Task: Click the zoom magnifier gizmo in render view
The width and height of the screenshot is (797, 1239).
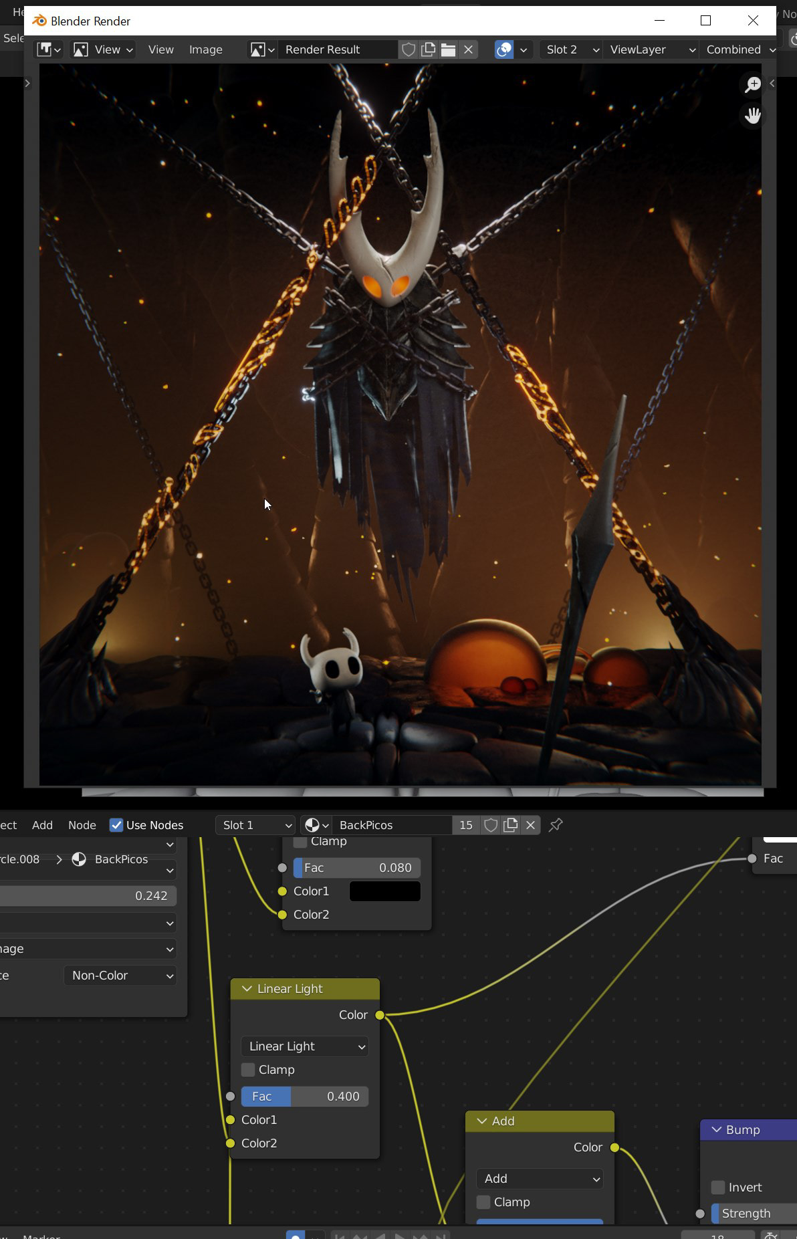Action: pos(753,84)
